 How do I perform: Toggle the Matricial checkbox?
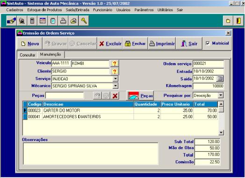(x=208, y=43)
